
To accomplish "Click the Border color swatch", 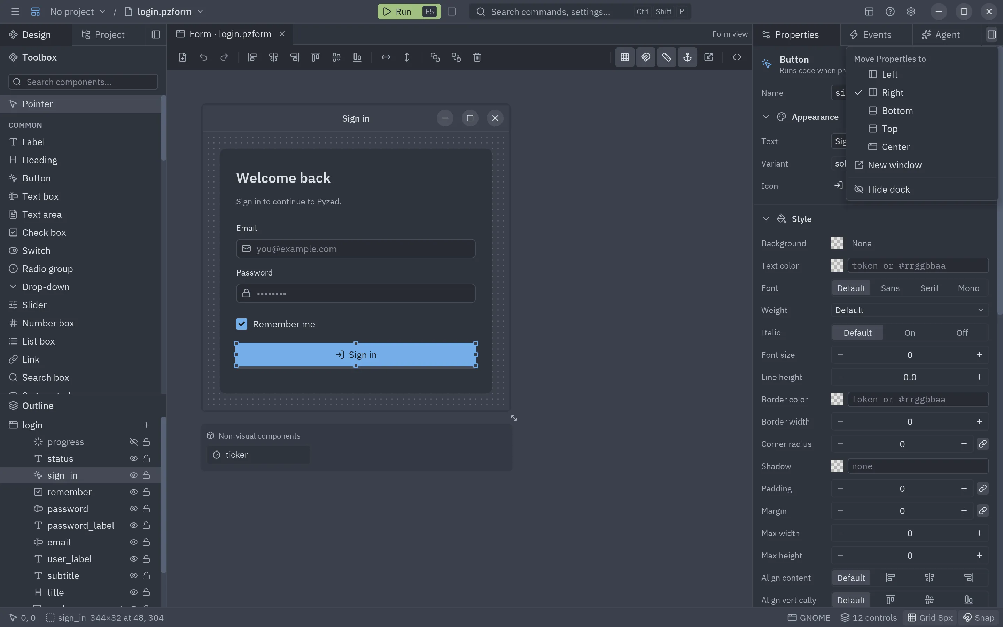I will (837, 400).
